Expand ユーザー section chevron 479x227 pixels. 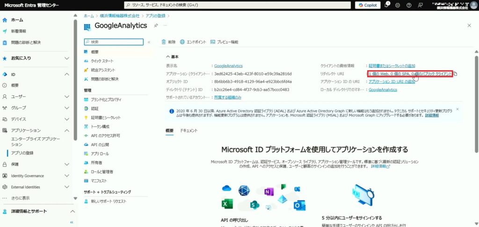(67, 96)
